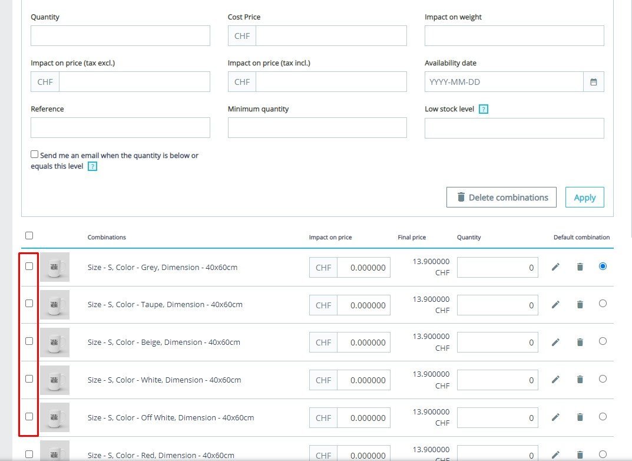Focus the bulk Quantity input field
Viewport: 632px width, 461px height.
click(x=120, y=36)
